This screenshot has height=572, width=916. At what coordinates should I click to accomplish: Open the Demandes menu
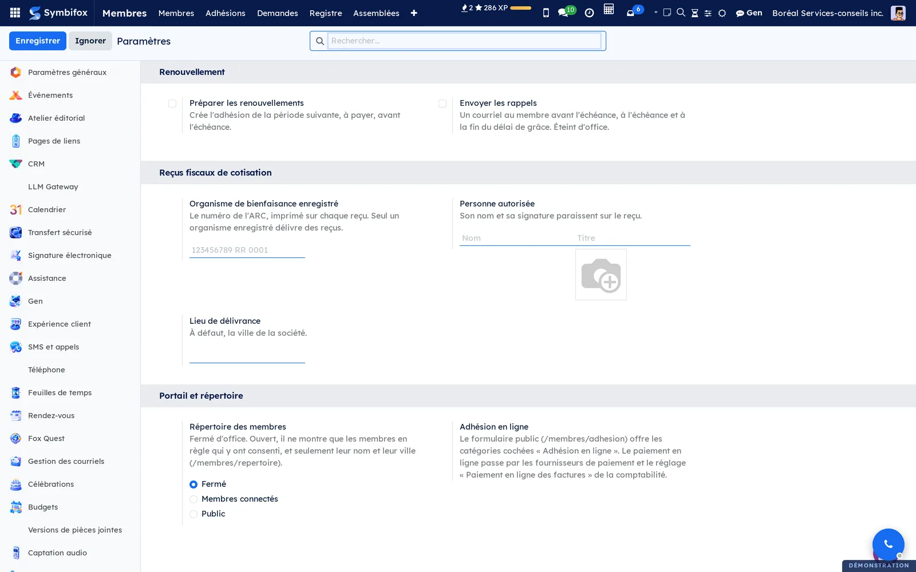tap(278, 13)
